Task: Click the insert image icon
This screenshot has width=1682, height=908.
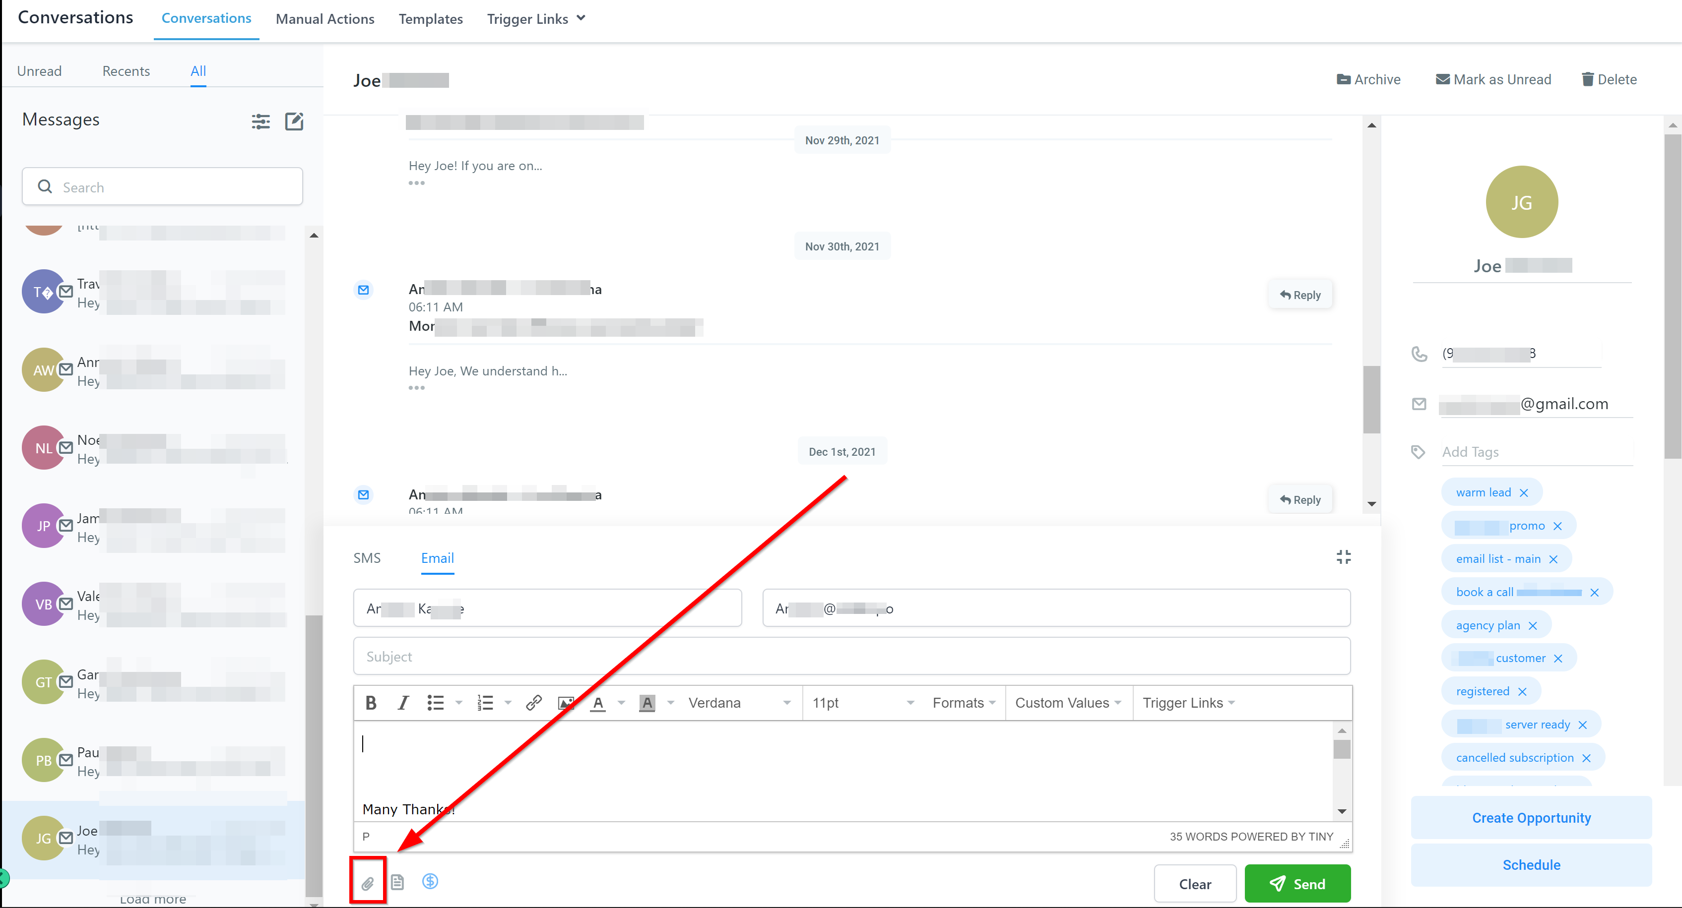Action: pyautogui.click(x=566, y=702)
